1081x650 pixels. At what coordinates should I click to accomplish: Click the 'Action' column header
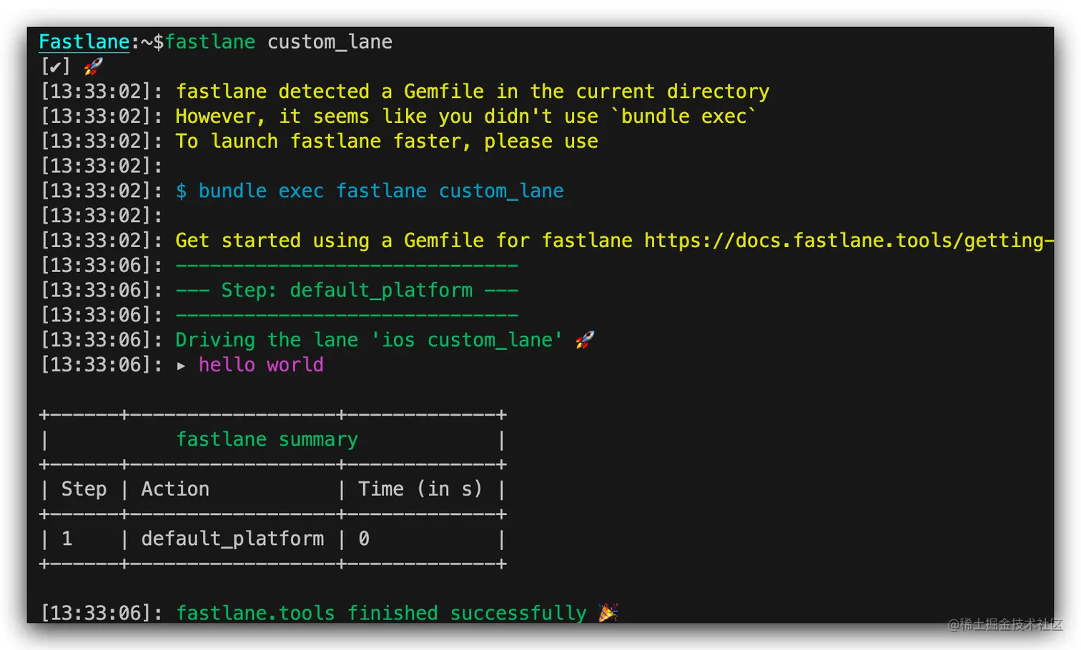coord(175,489)
